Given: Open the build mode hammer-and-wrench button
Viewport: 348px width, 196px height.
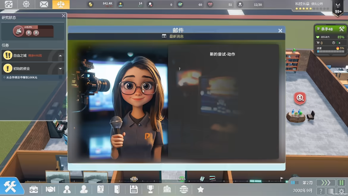Looking at the screenshot, I should (10, 186).
